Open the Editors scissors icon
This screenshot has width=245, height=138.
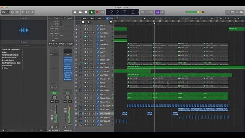coord(32,12)
